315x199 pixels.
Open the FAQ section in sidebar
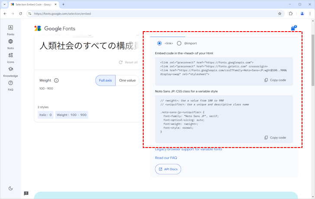coord(10,86)
